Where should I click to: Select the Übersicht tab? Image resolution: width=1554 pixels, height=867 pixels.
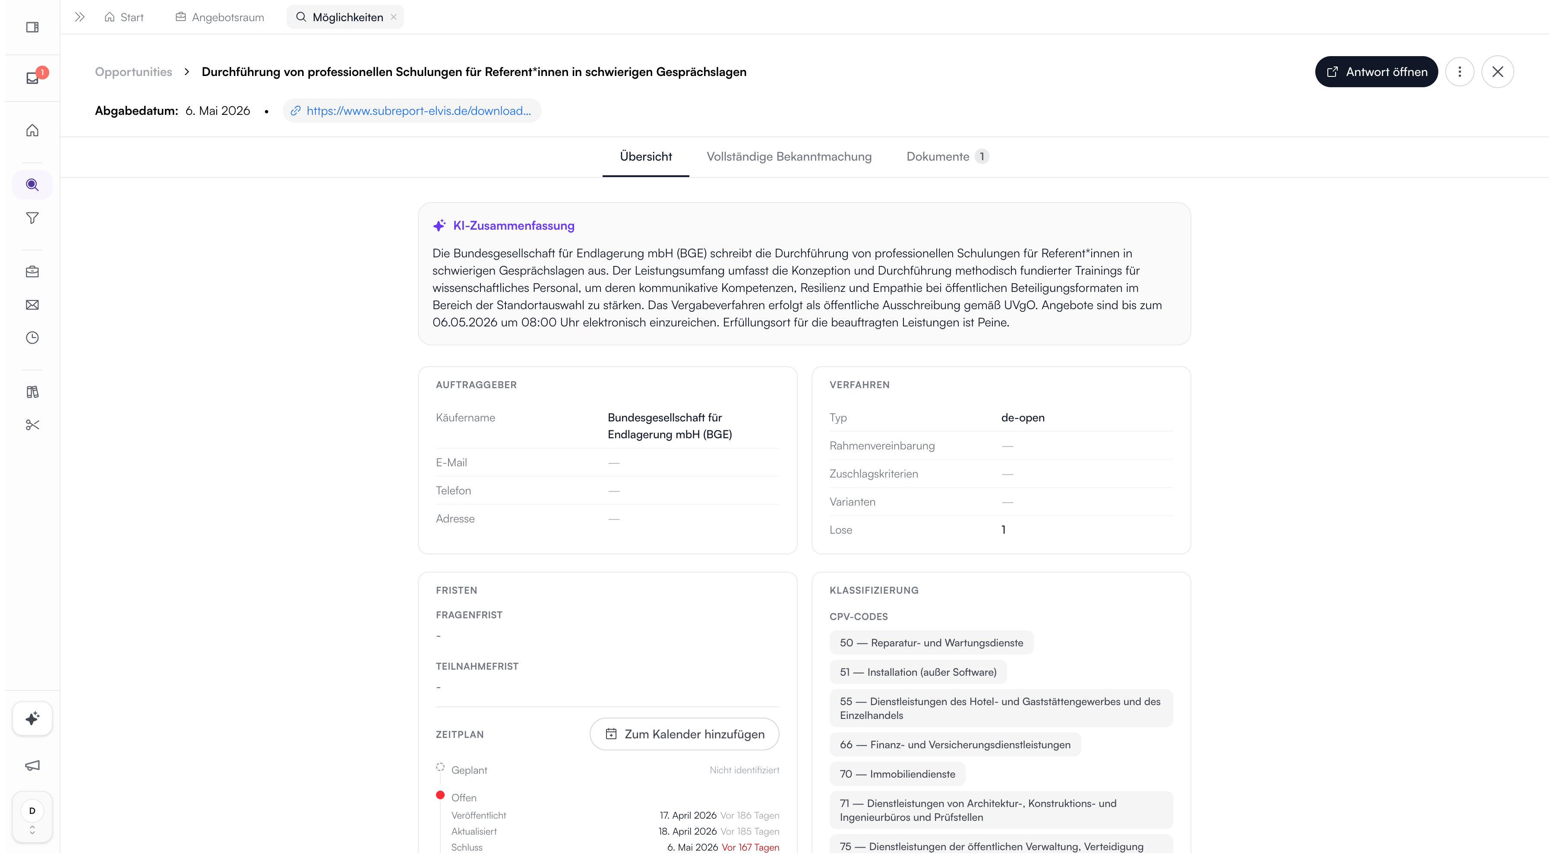pyautogui.click(x=646, y=157)
